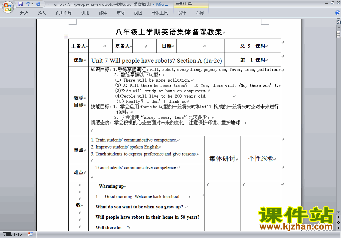Viewport: 341px width, 239px height.
Task: Click the vertical scrollbar thumb
Action: point(339,34)
